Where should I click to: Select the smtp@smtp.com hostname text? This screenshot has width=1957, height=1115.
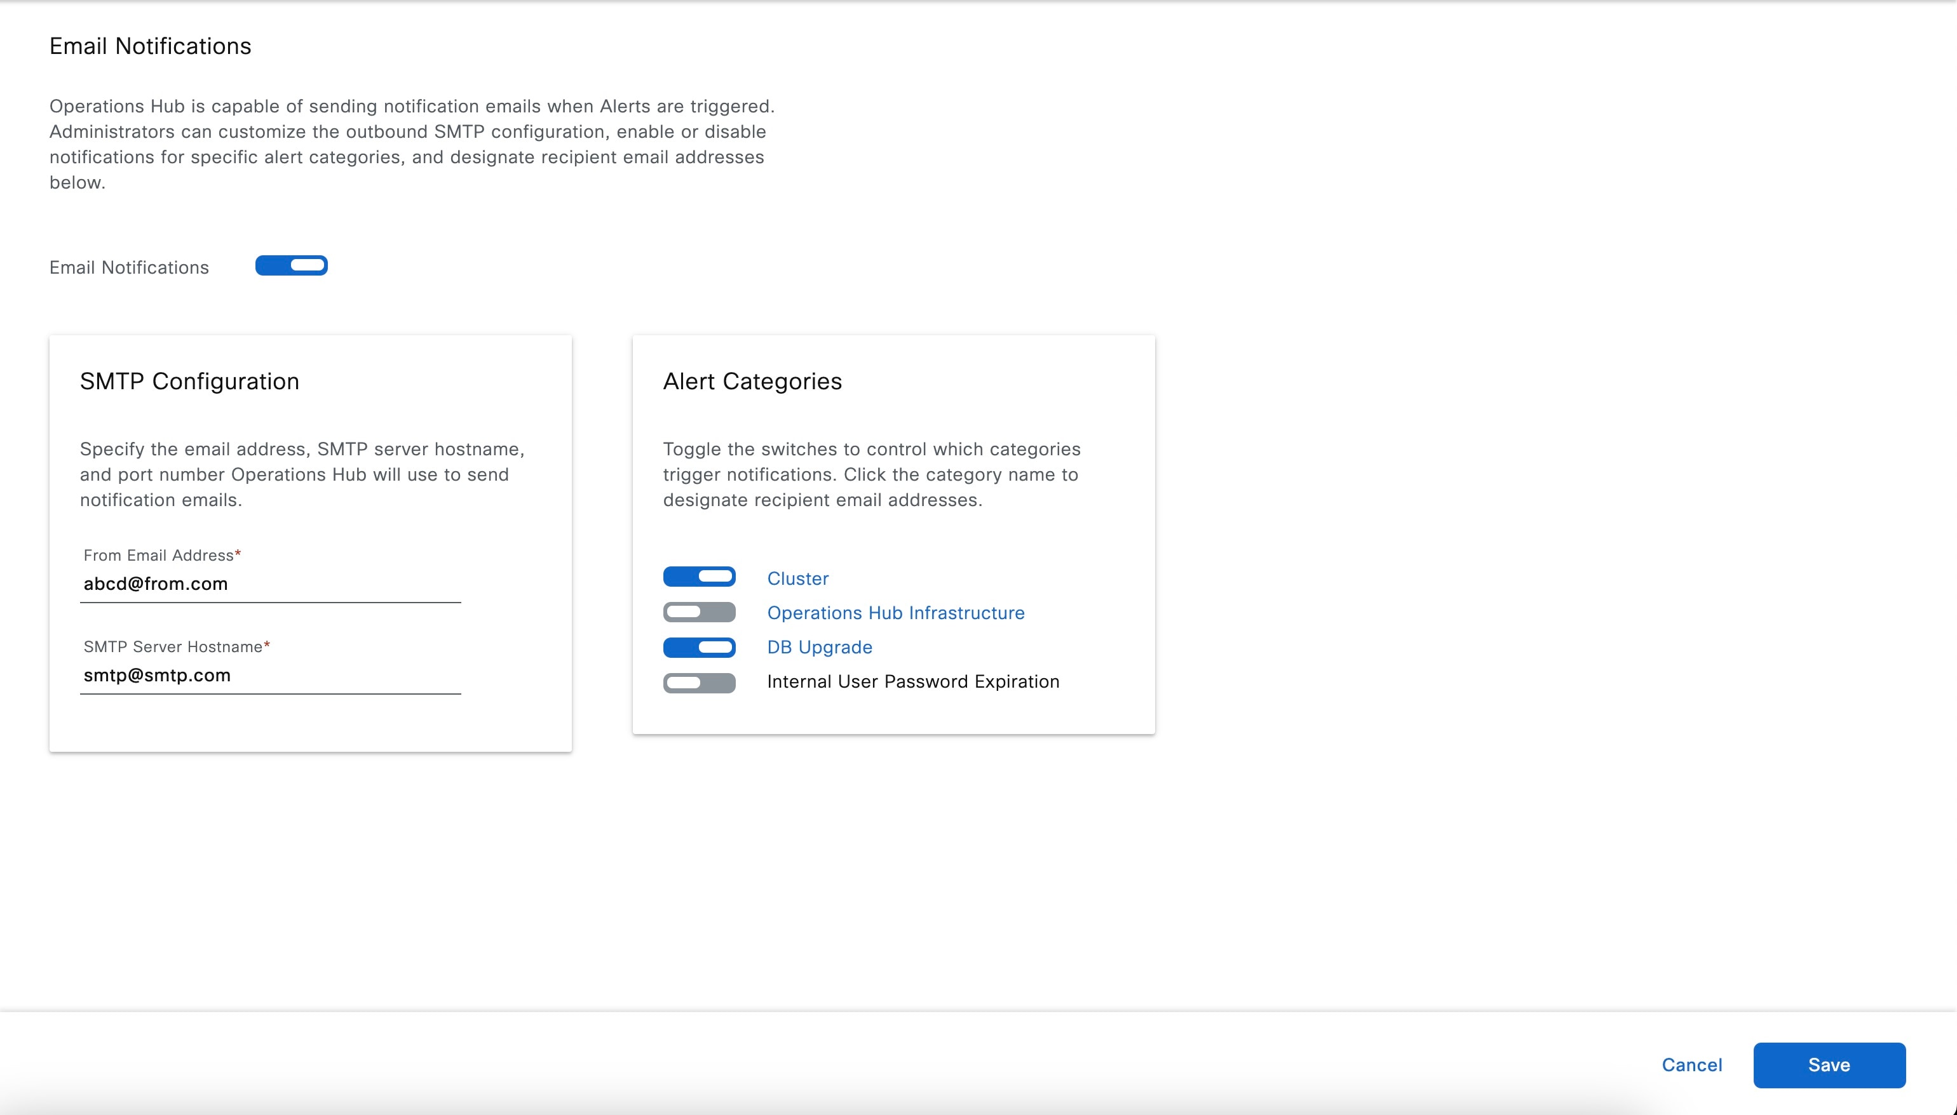157,675
